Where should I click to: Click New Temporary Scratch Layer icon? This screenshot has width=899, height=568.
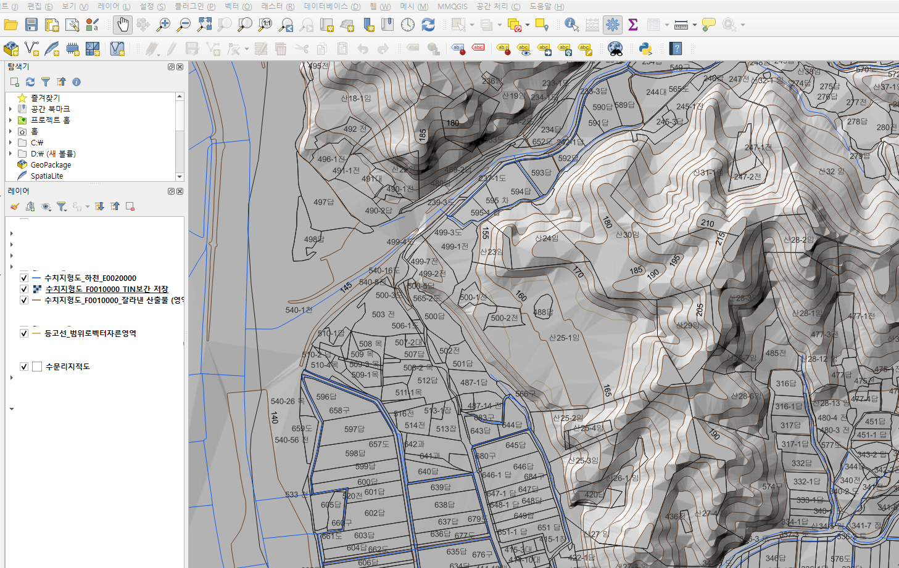72,49
